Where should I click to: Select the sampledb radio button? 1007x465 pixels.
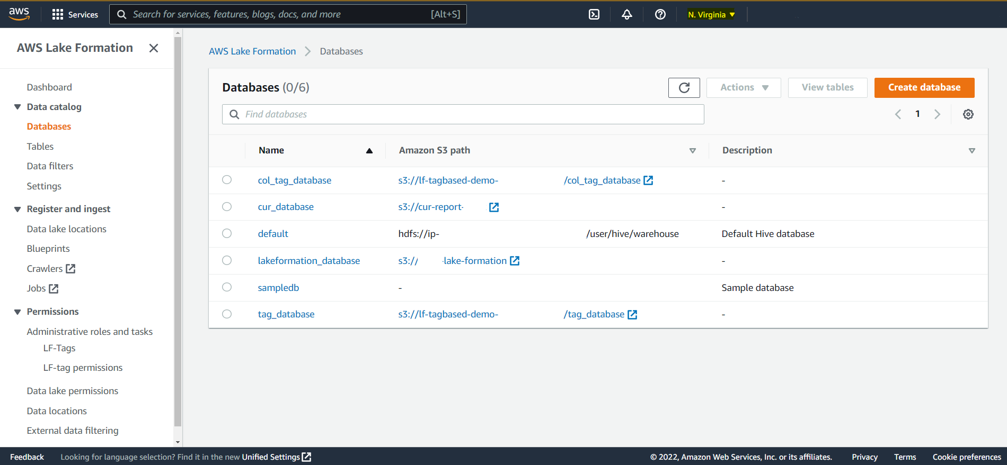(227, 287)
